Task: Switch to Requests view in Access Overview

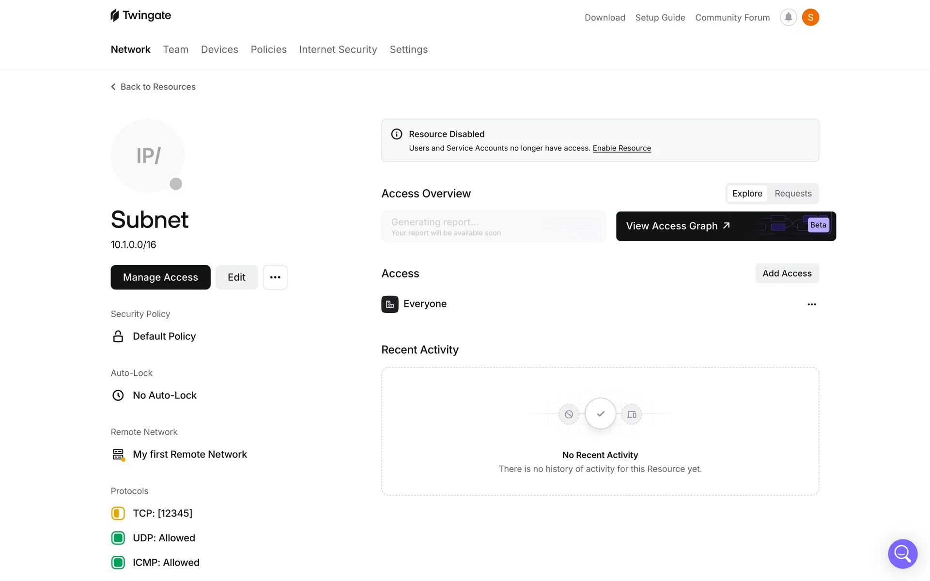Action: click(x=792, y=194)
